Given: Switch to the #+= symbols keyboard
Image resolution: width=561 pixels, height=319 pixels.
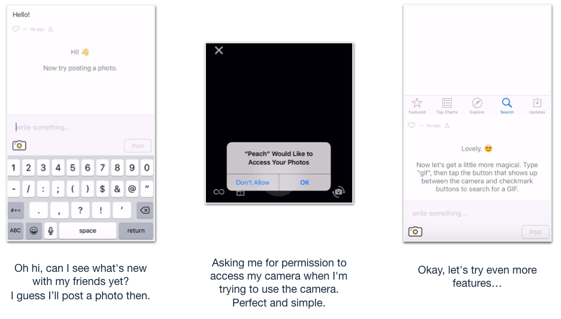Looking at the screenshot, I should point(16,210).
